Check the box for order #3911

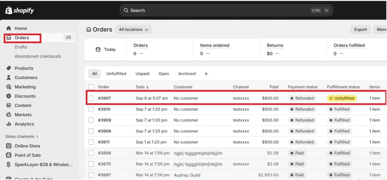(x=91, y=142)
